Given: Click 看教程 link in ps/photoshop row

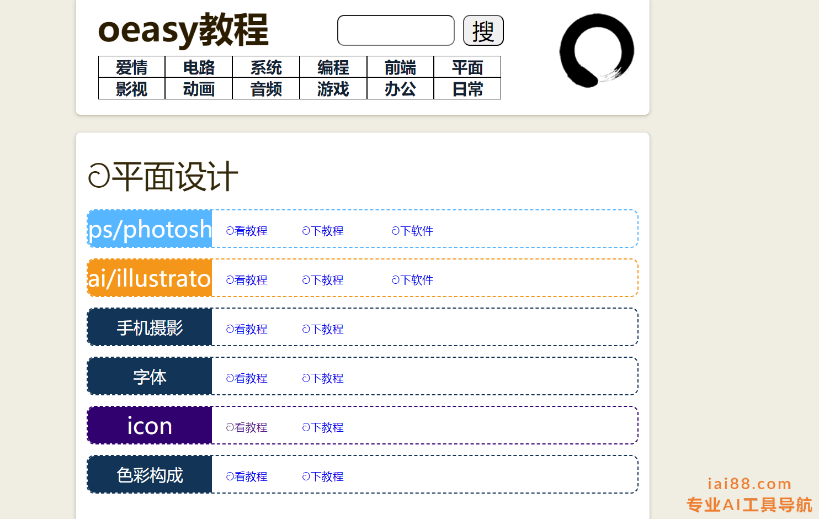Looking at the screenshot, I should (x=247, y=231).
